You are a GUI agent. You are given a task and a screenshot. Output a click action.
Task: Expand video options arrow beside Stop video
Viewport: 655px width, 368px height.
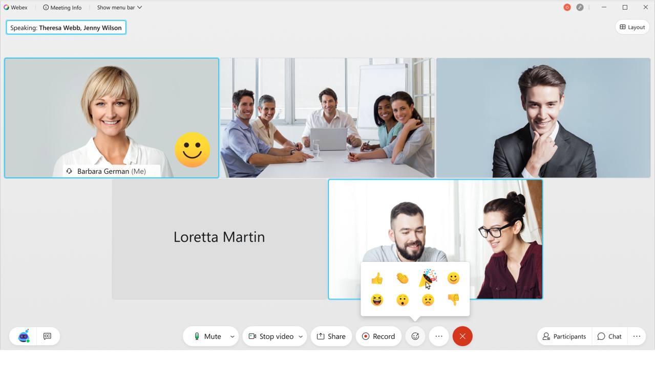coord(301,336)
